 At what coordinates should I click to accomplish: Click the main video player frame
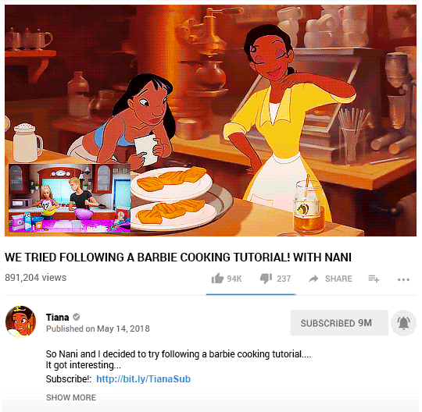click(210, 121)
